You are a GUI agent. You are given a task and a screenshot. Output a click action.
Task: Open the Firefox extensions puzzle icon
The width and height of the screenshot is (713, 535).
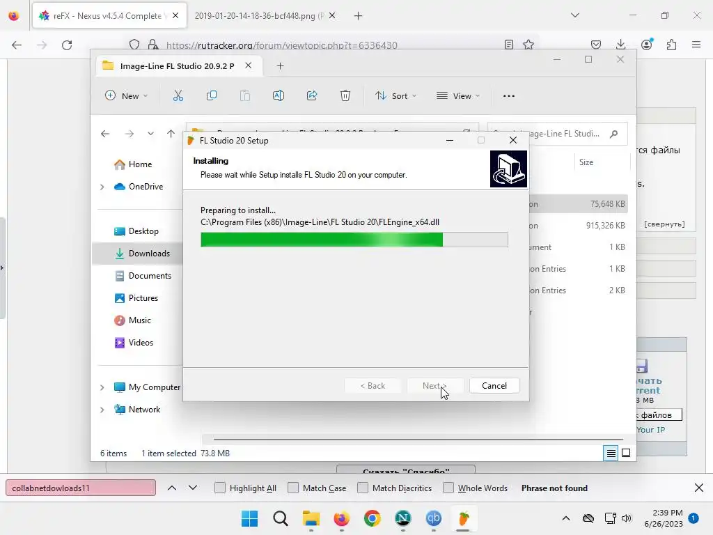coord(672,45)
